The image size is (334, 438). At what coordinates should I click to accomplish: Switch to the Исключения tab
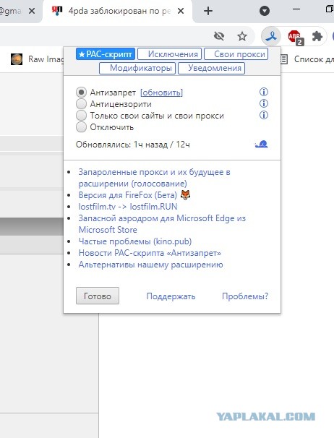(x=170, y=54)
